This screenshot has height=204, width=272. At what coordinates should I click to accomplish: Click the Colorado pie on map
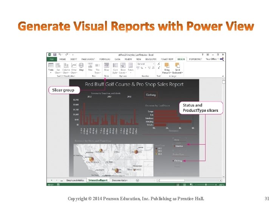click(x=136, y=152)
